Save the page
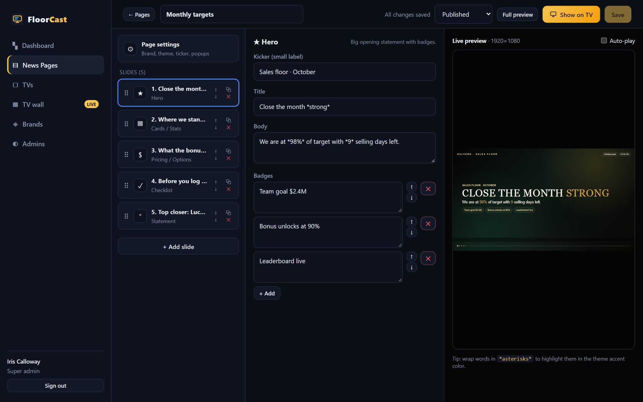Screen dimensions: 643x402 618,15
